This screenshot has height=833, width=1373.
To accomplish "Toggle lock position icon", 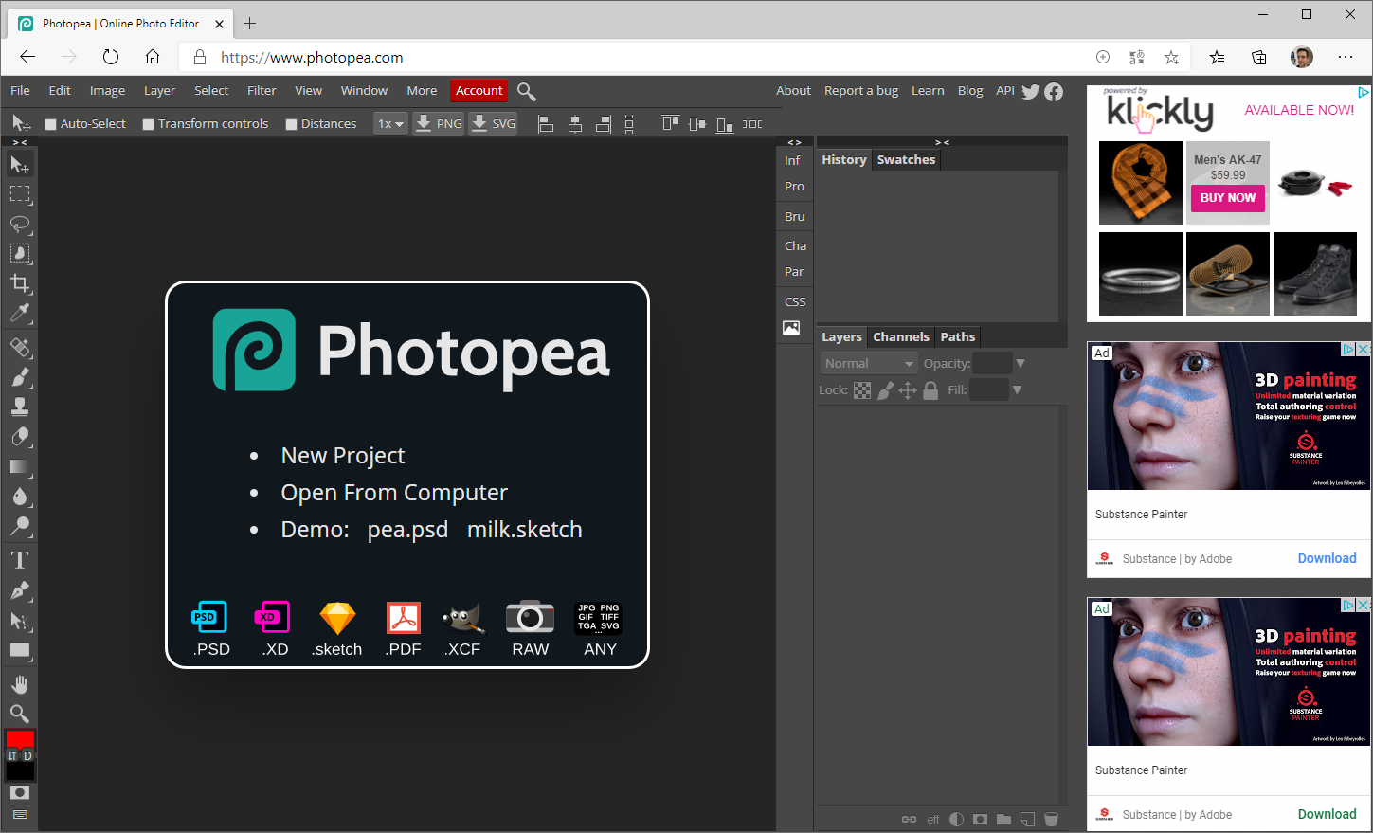I will tap(908, 390).
